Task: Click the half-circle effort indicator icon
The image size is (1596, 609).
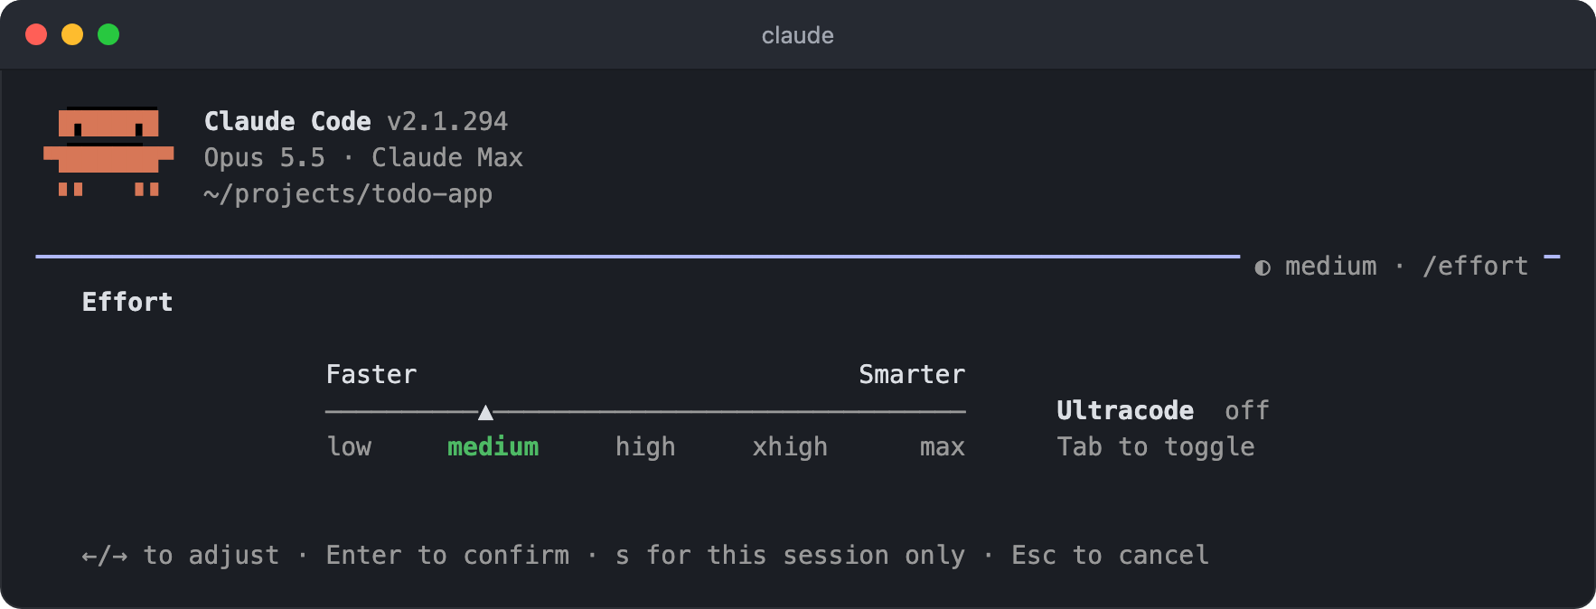Action: 1263,267
